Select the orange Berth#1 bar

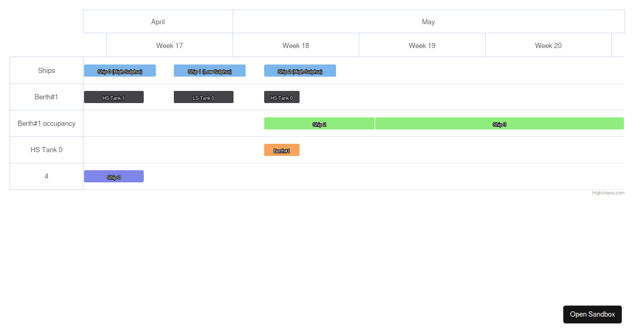click(282, 150)
